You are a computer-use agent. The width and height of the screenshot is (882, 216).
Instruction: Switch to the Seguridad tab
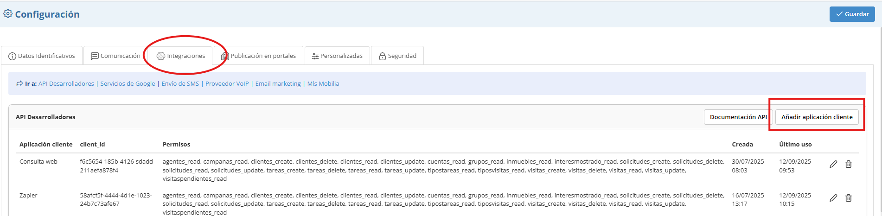397,56
